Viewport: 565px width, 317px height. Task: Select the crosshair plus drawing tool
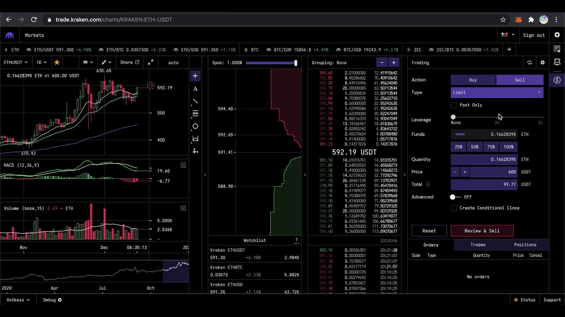pos(195,76)
